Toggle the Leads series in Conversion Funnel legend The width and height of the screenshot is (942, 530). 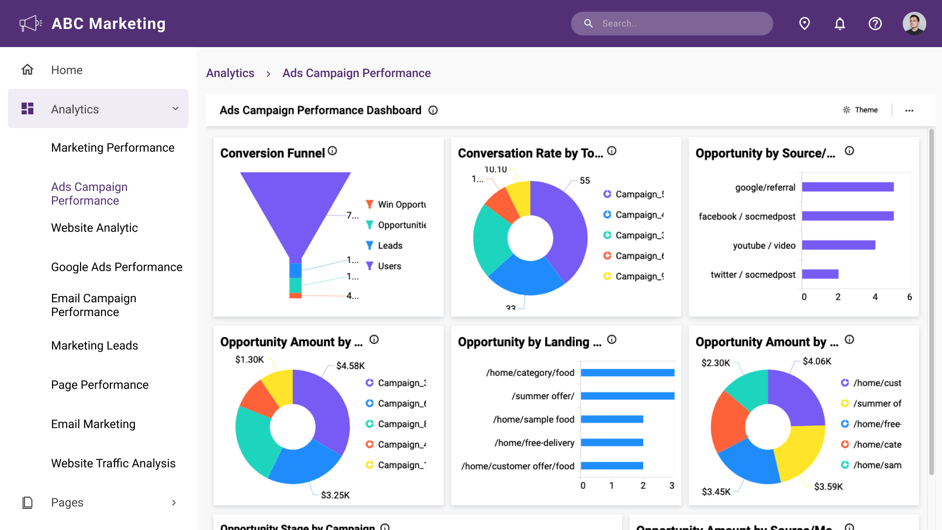(389, 245)
